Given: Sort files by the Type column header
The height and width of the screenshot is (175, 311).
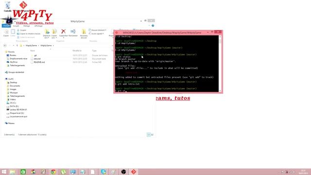Looking at the screenshot, I should point(94,51).
